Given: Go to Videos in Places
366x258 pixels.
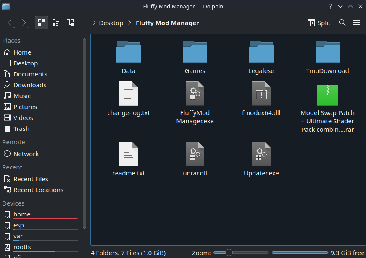Looking at the screenshot, I should (x=40, y=118).
